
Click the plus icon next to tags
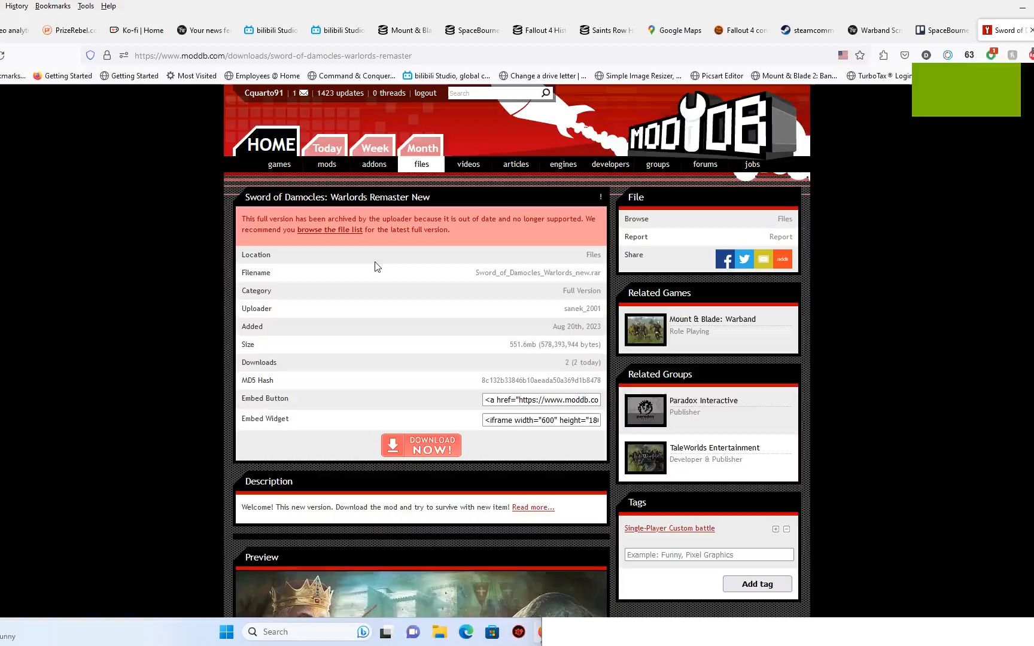(775, 529)
